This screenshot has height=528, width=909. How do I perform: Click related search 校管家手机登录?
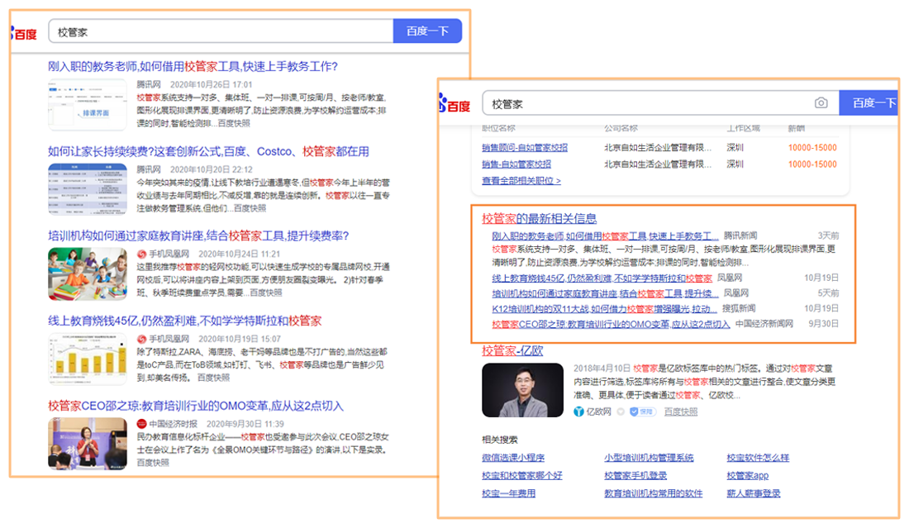coord(635,476)
